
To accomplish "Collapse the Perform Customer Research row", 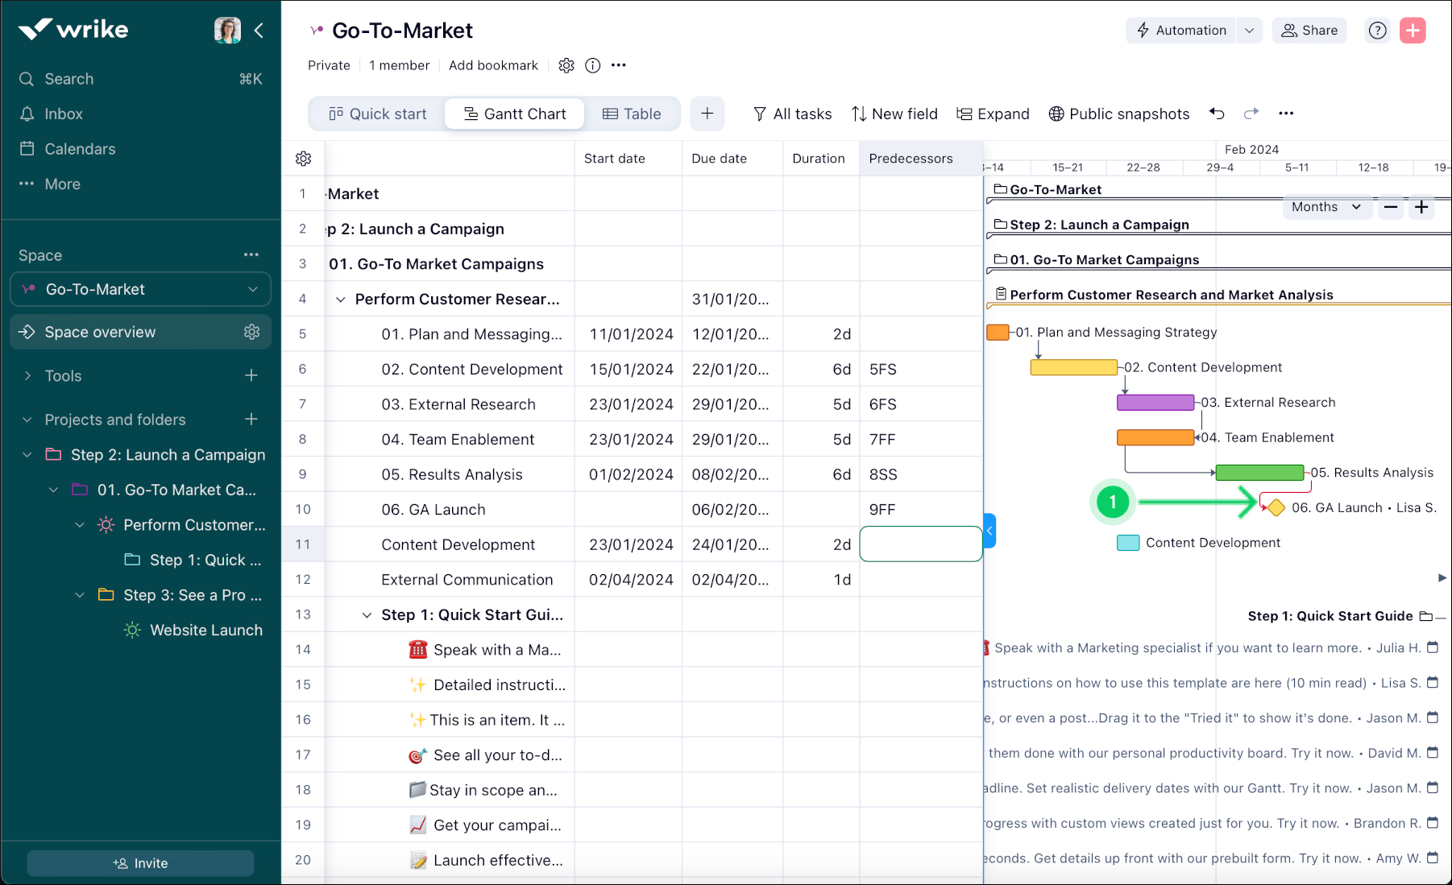I will 341,299.
